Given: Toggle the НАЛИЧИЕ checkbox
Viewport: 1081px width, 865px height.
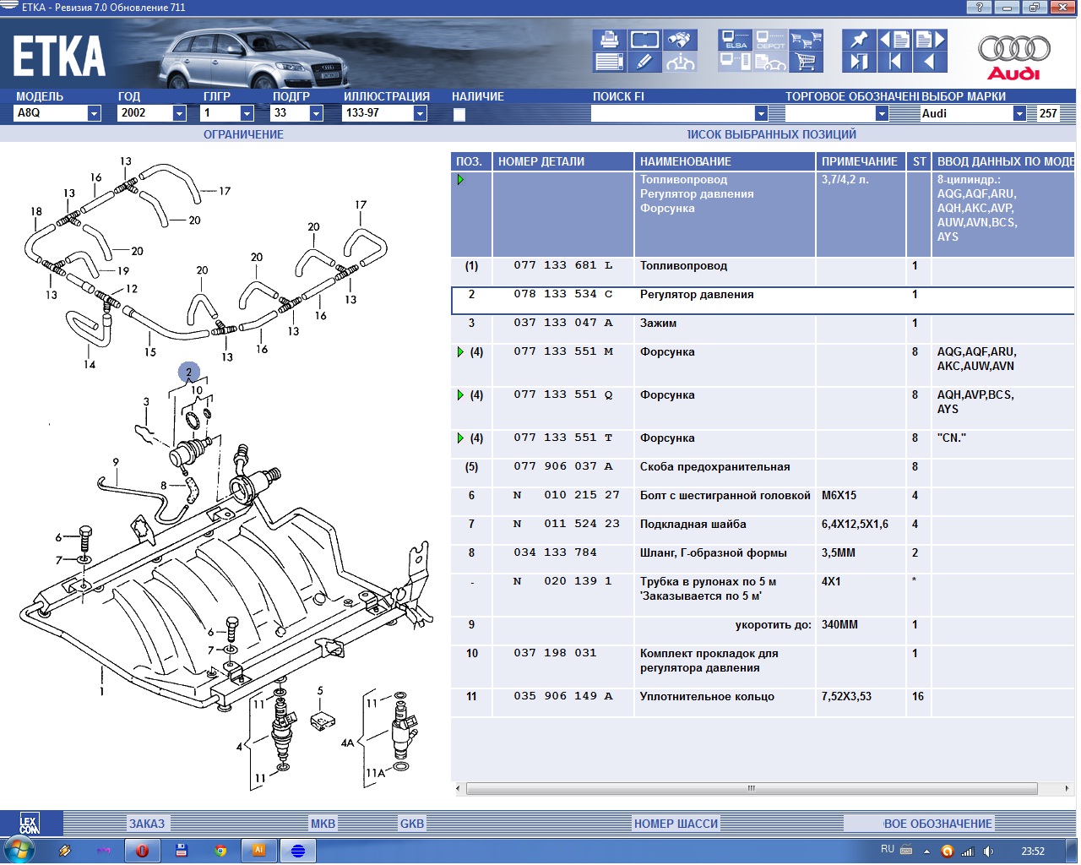Looking at the screenshot, I should click(459, 114).
